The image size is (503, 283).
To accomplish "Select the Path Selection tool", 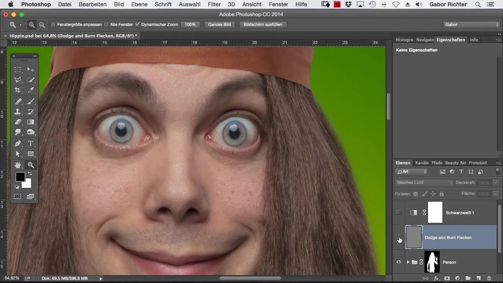I will tap(18, 154).
